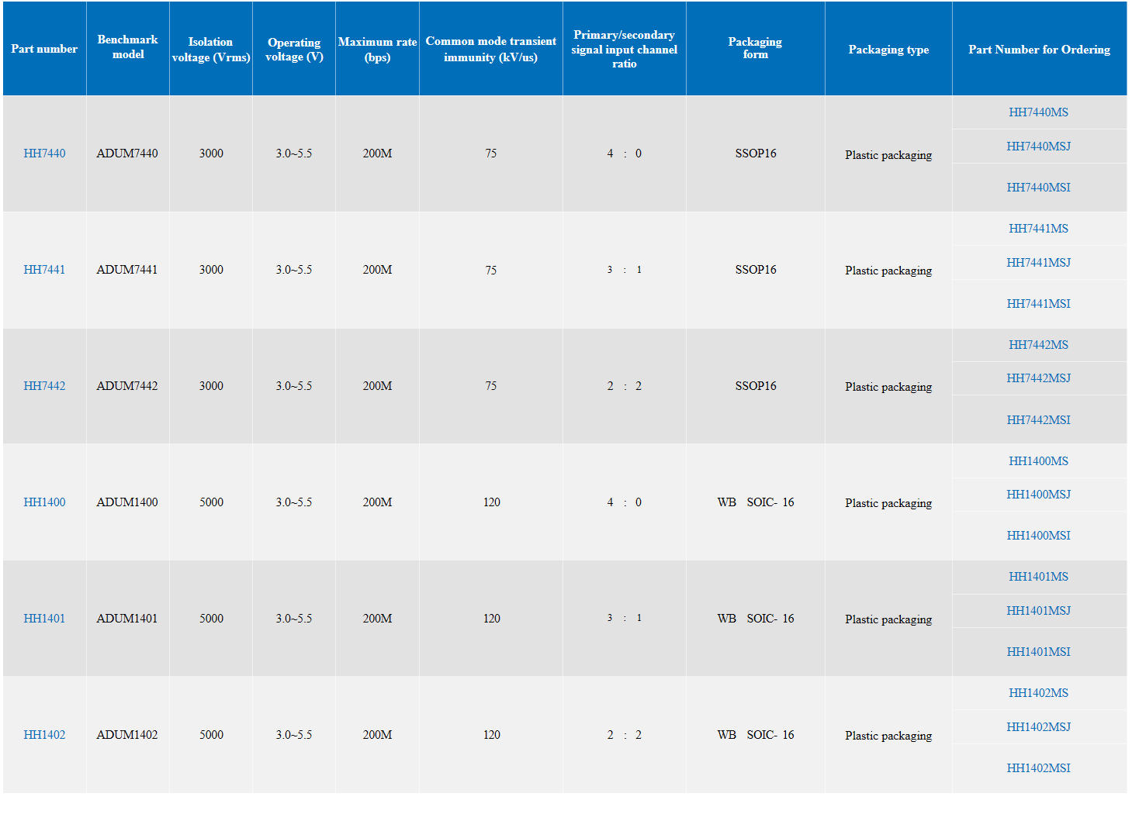This screenshot has width=1132, height=814.
Task: Select ordering part HH1402MSI
Action: point(1038,768)
